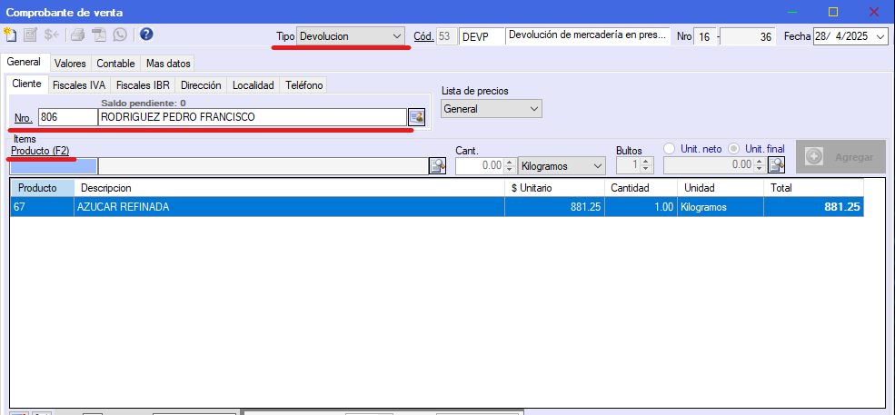Select the Dirección sub-tab
The height and width of the screenshot is (415, 895).
[201, 85]
